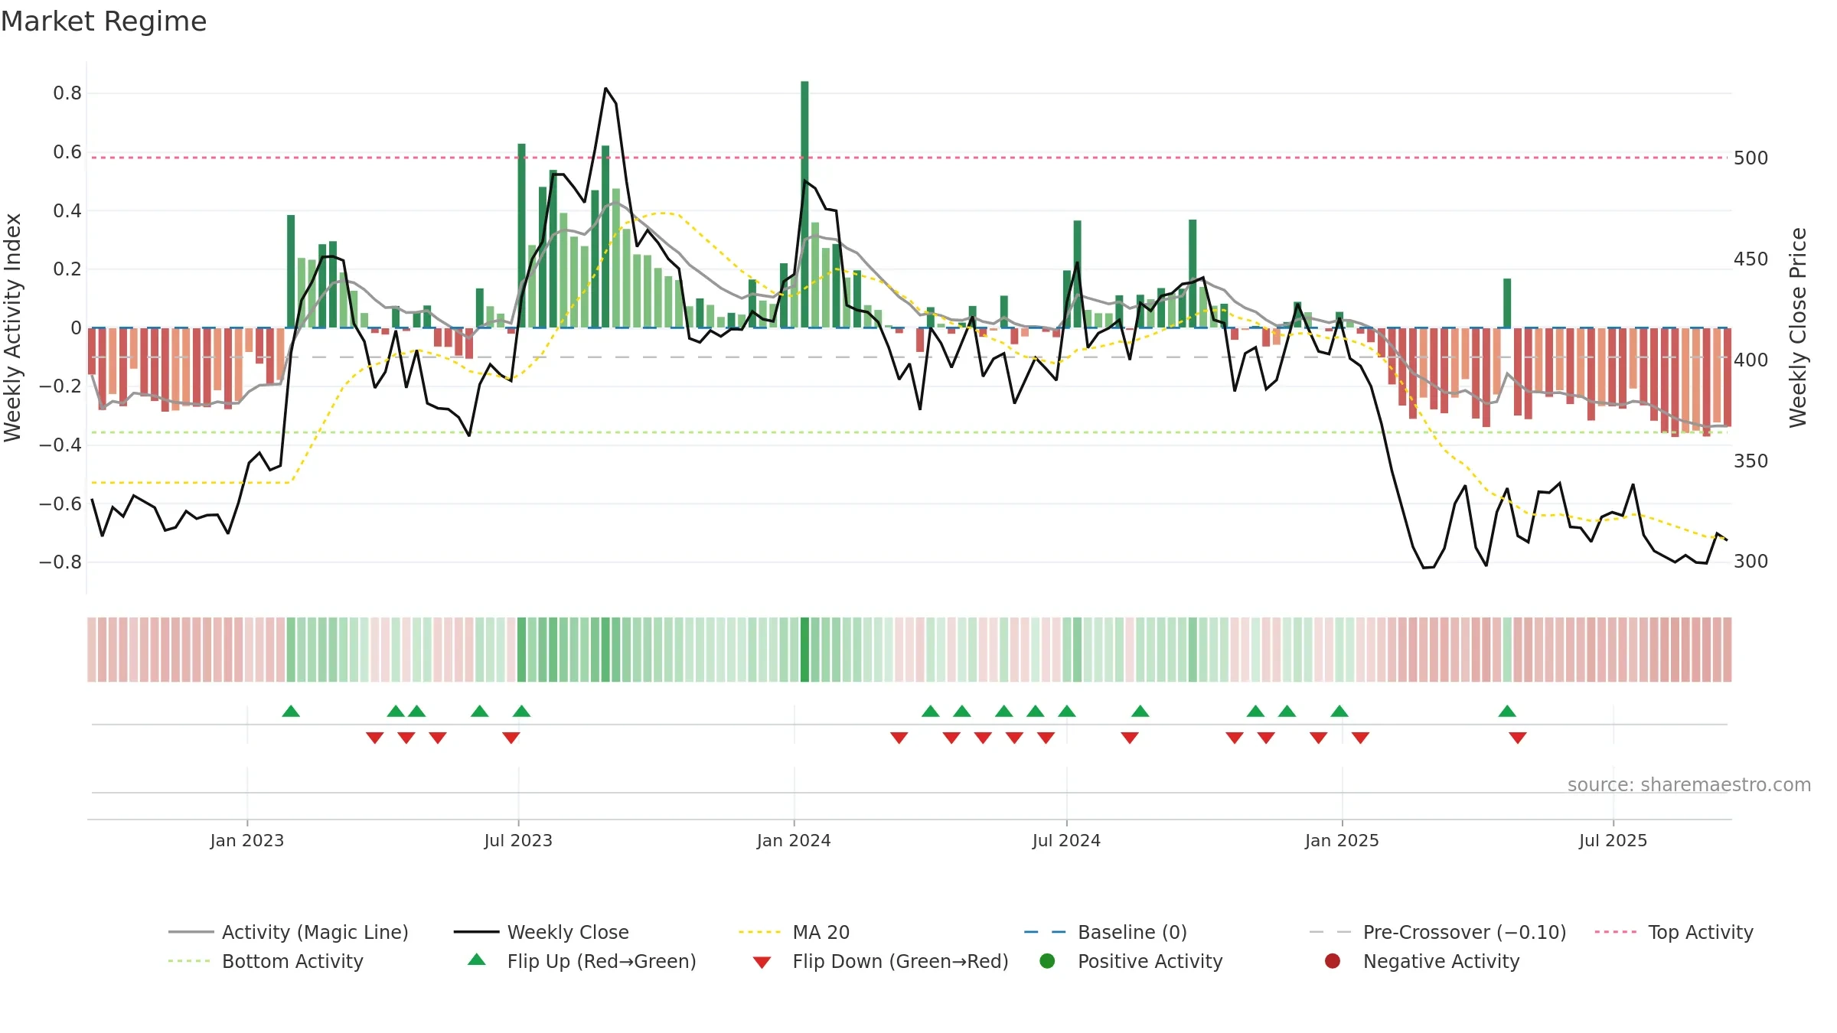Click the −0.8 activity axis label
Screen dimensions: 1837x1033
click(60, 562)
